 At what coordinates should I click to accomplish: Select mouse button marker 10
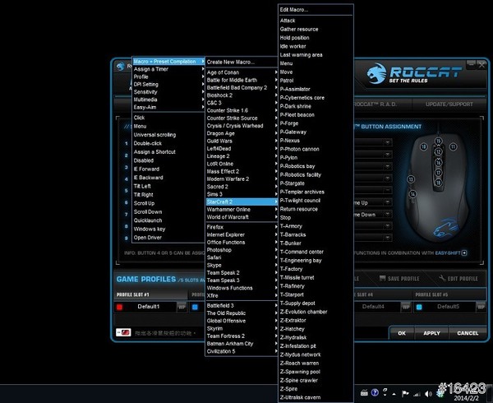(x=423, y=146)
